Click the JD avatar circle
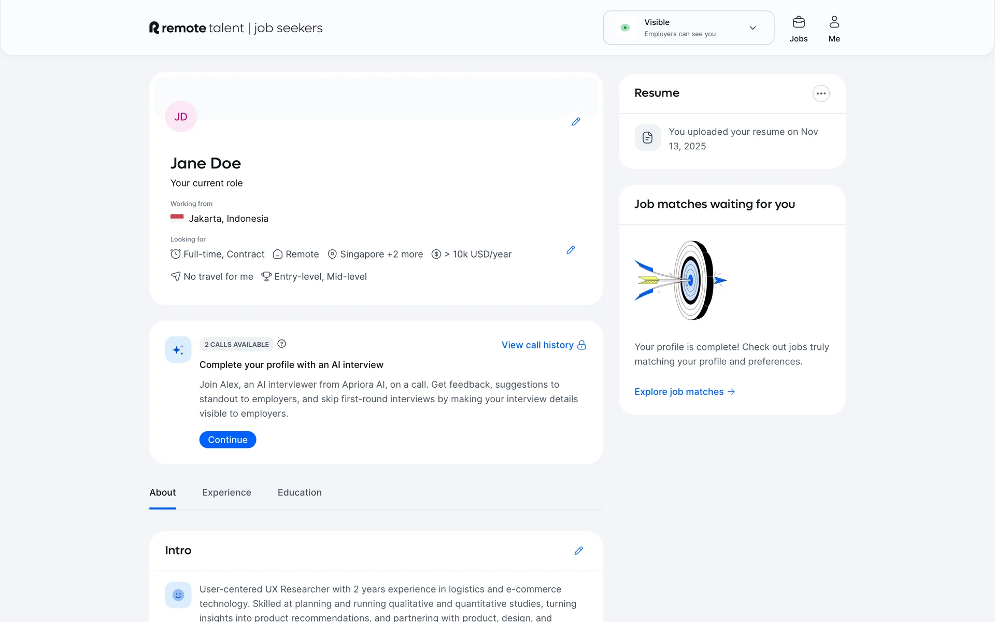 point(181,117)
